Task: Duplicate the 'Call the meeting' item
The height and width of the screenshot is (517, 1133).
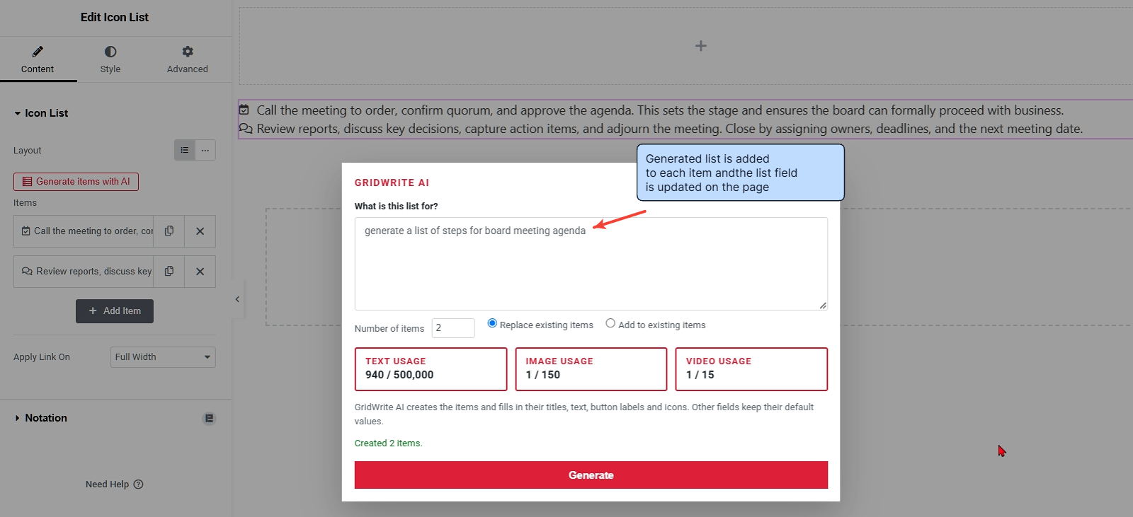Action: click(169, 231)
